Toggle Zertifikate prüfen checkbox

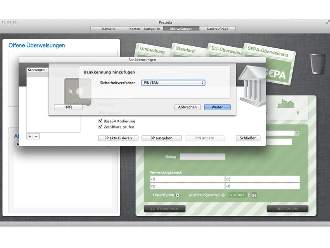click(x=100, y=127)
